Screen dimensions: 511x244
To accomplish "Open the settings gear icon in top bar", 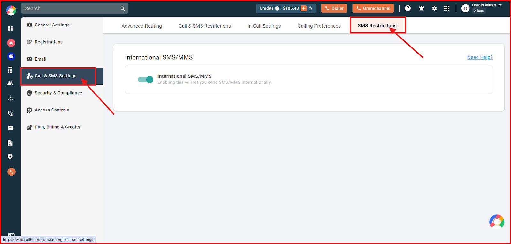I will tap(434, 8).
